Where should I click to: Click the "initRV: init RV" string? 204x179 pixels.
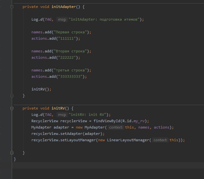coord(88,115)
